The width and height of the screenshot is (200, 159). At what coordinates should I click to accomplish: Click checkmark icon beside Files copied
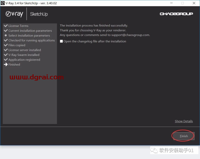pyautogui.click(x=6, y=45)
